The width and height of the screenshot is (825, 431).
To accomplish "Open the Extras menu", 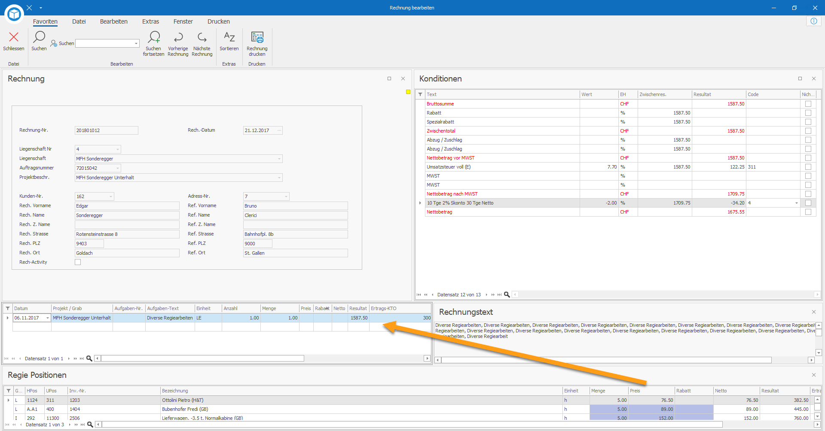I will tap(150, 21).
